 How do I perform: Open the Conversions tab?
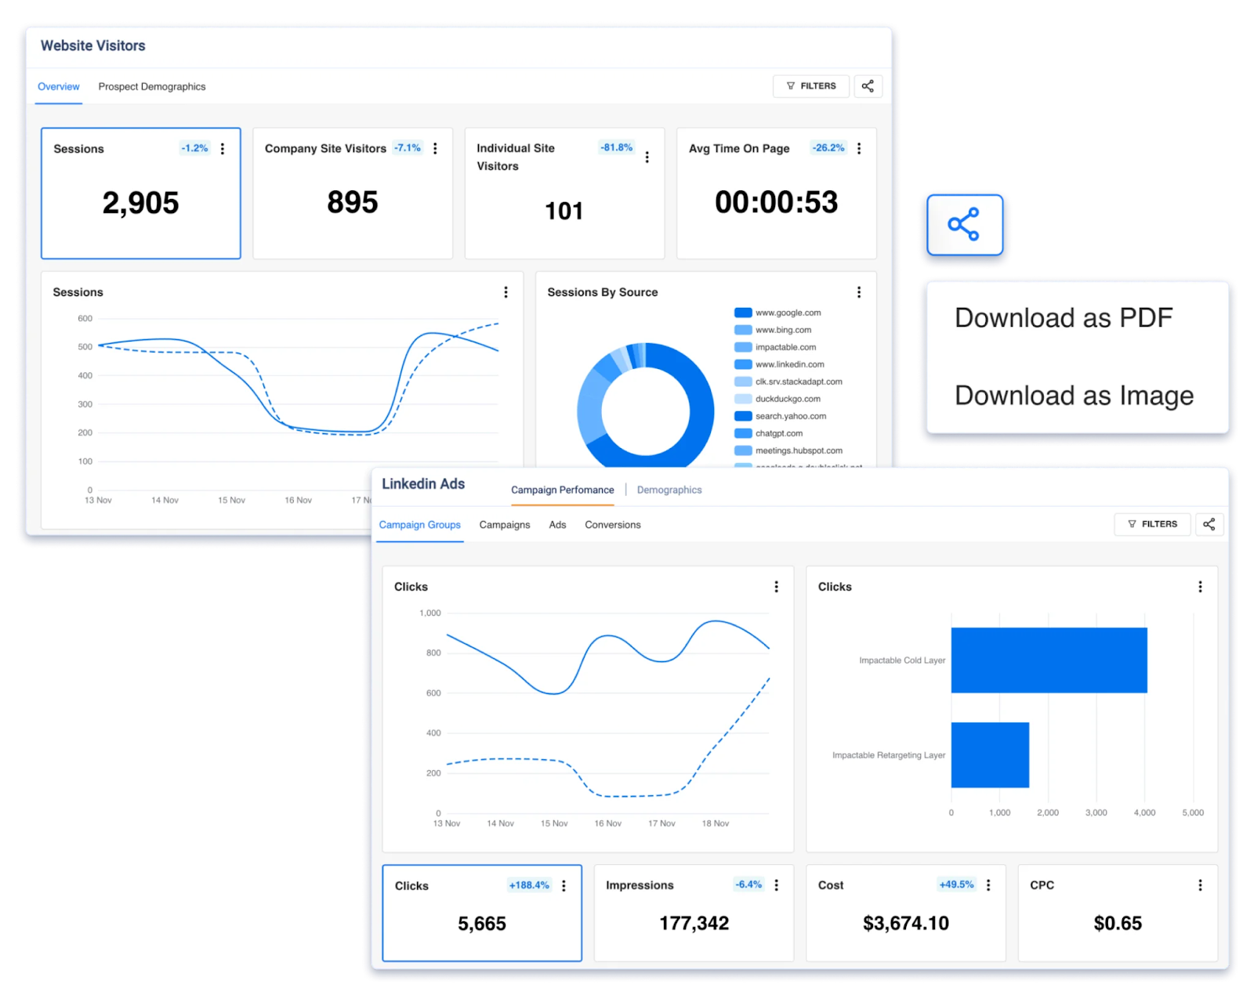point(612,525)
